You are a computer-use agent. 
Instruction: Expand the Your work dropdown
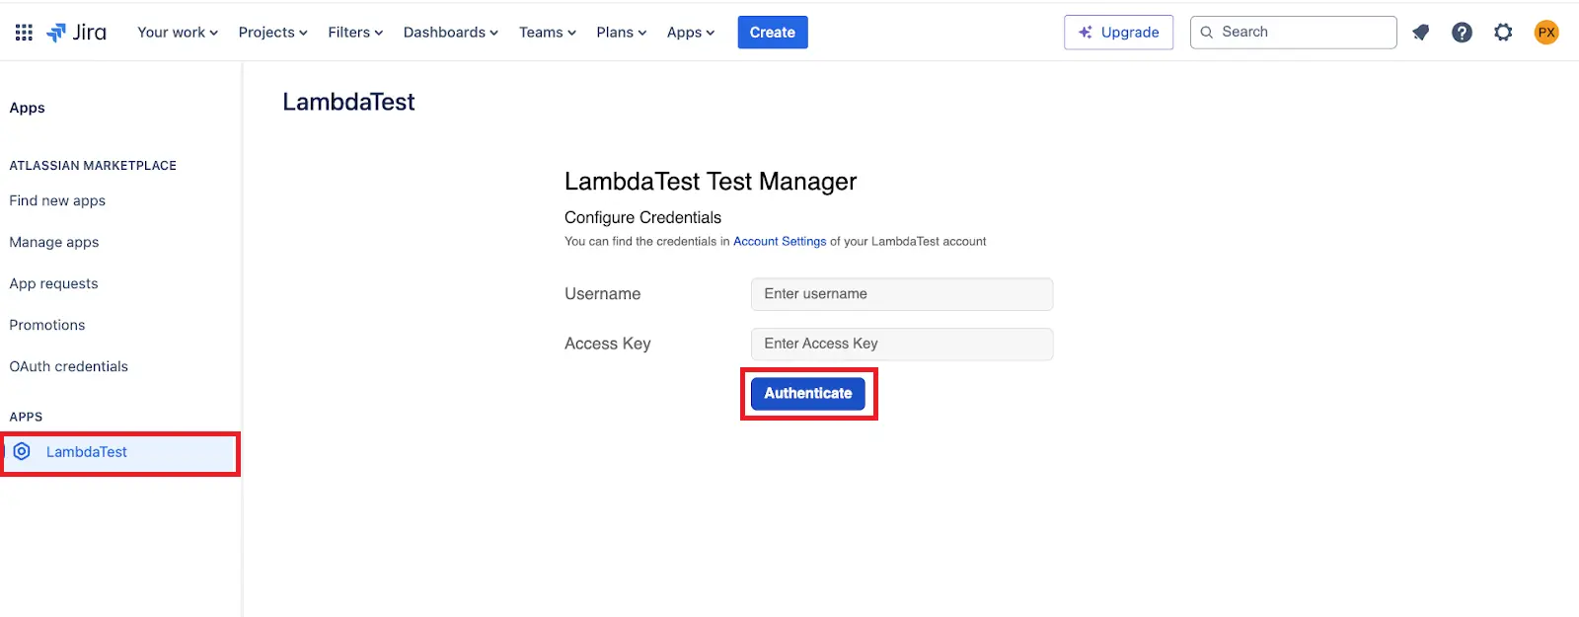(x=178, y=33)
